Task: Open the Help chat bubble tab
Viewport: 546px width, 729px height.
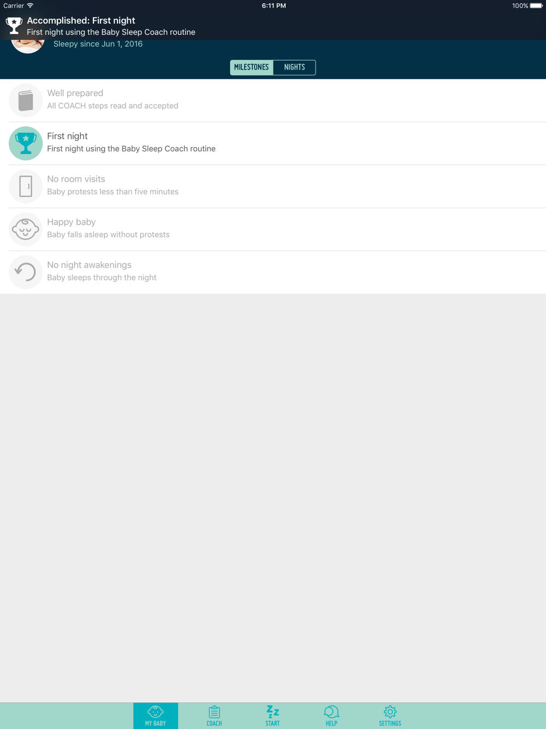Action: pos(331,716)
